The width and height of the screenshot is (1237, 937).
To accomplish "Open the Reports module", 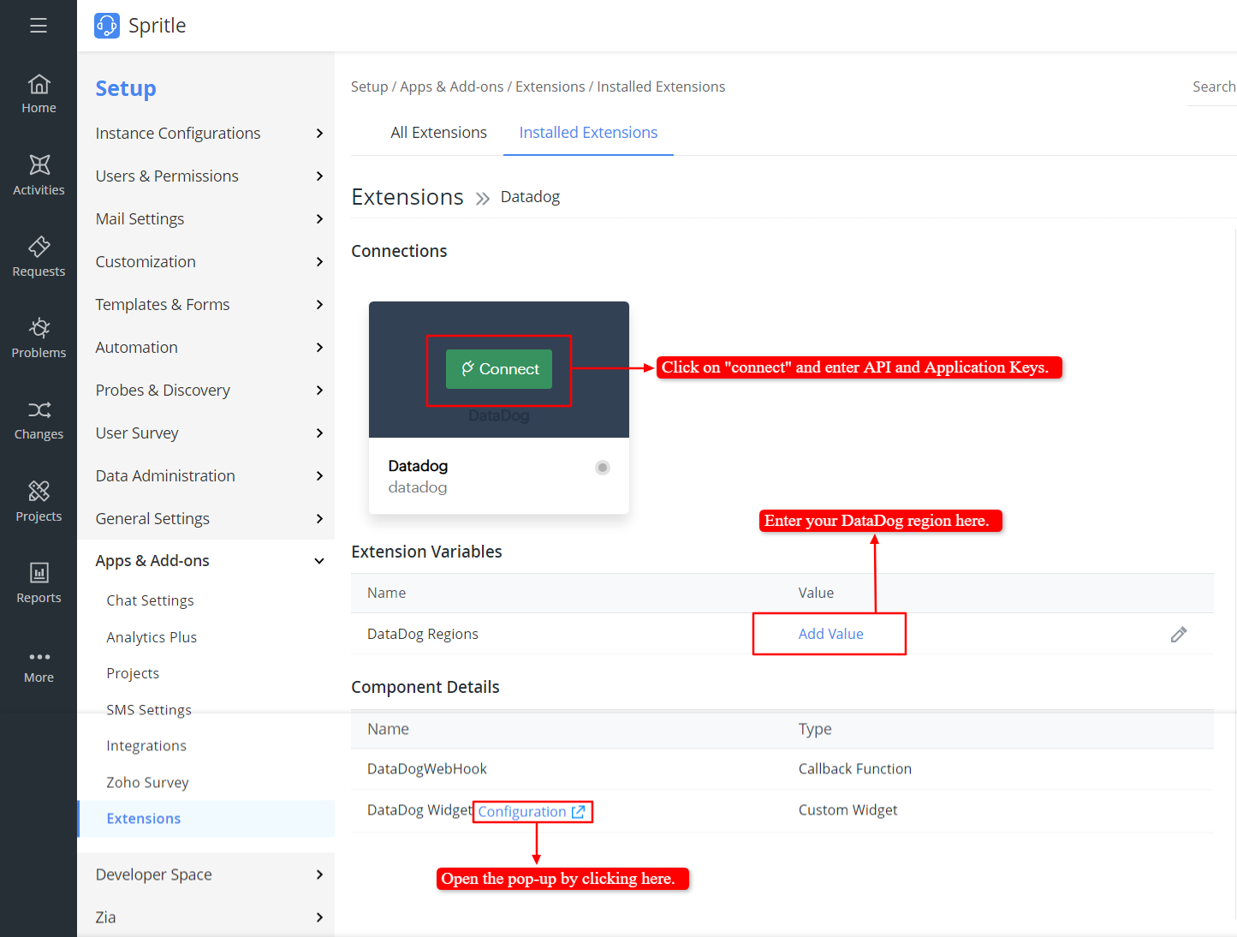I will point(39,583).
